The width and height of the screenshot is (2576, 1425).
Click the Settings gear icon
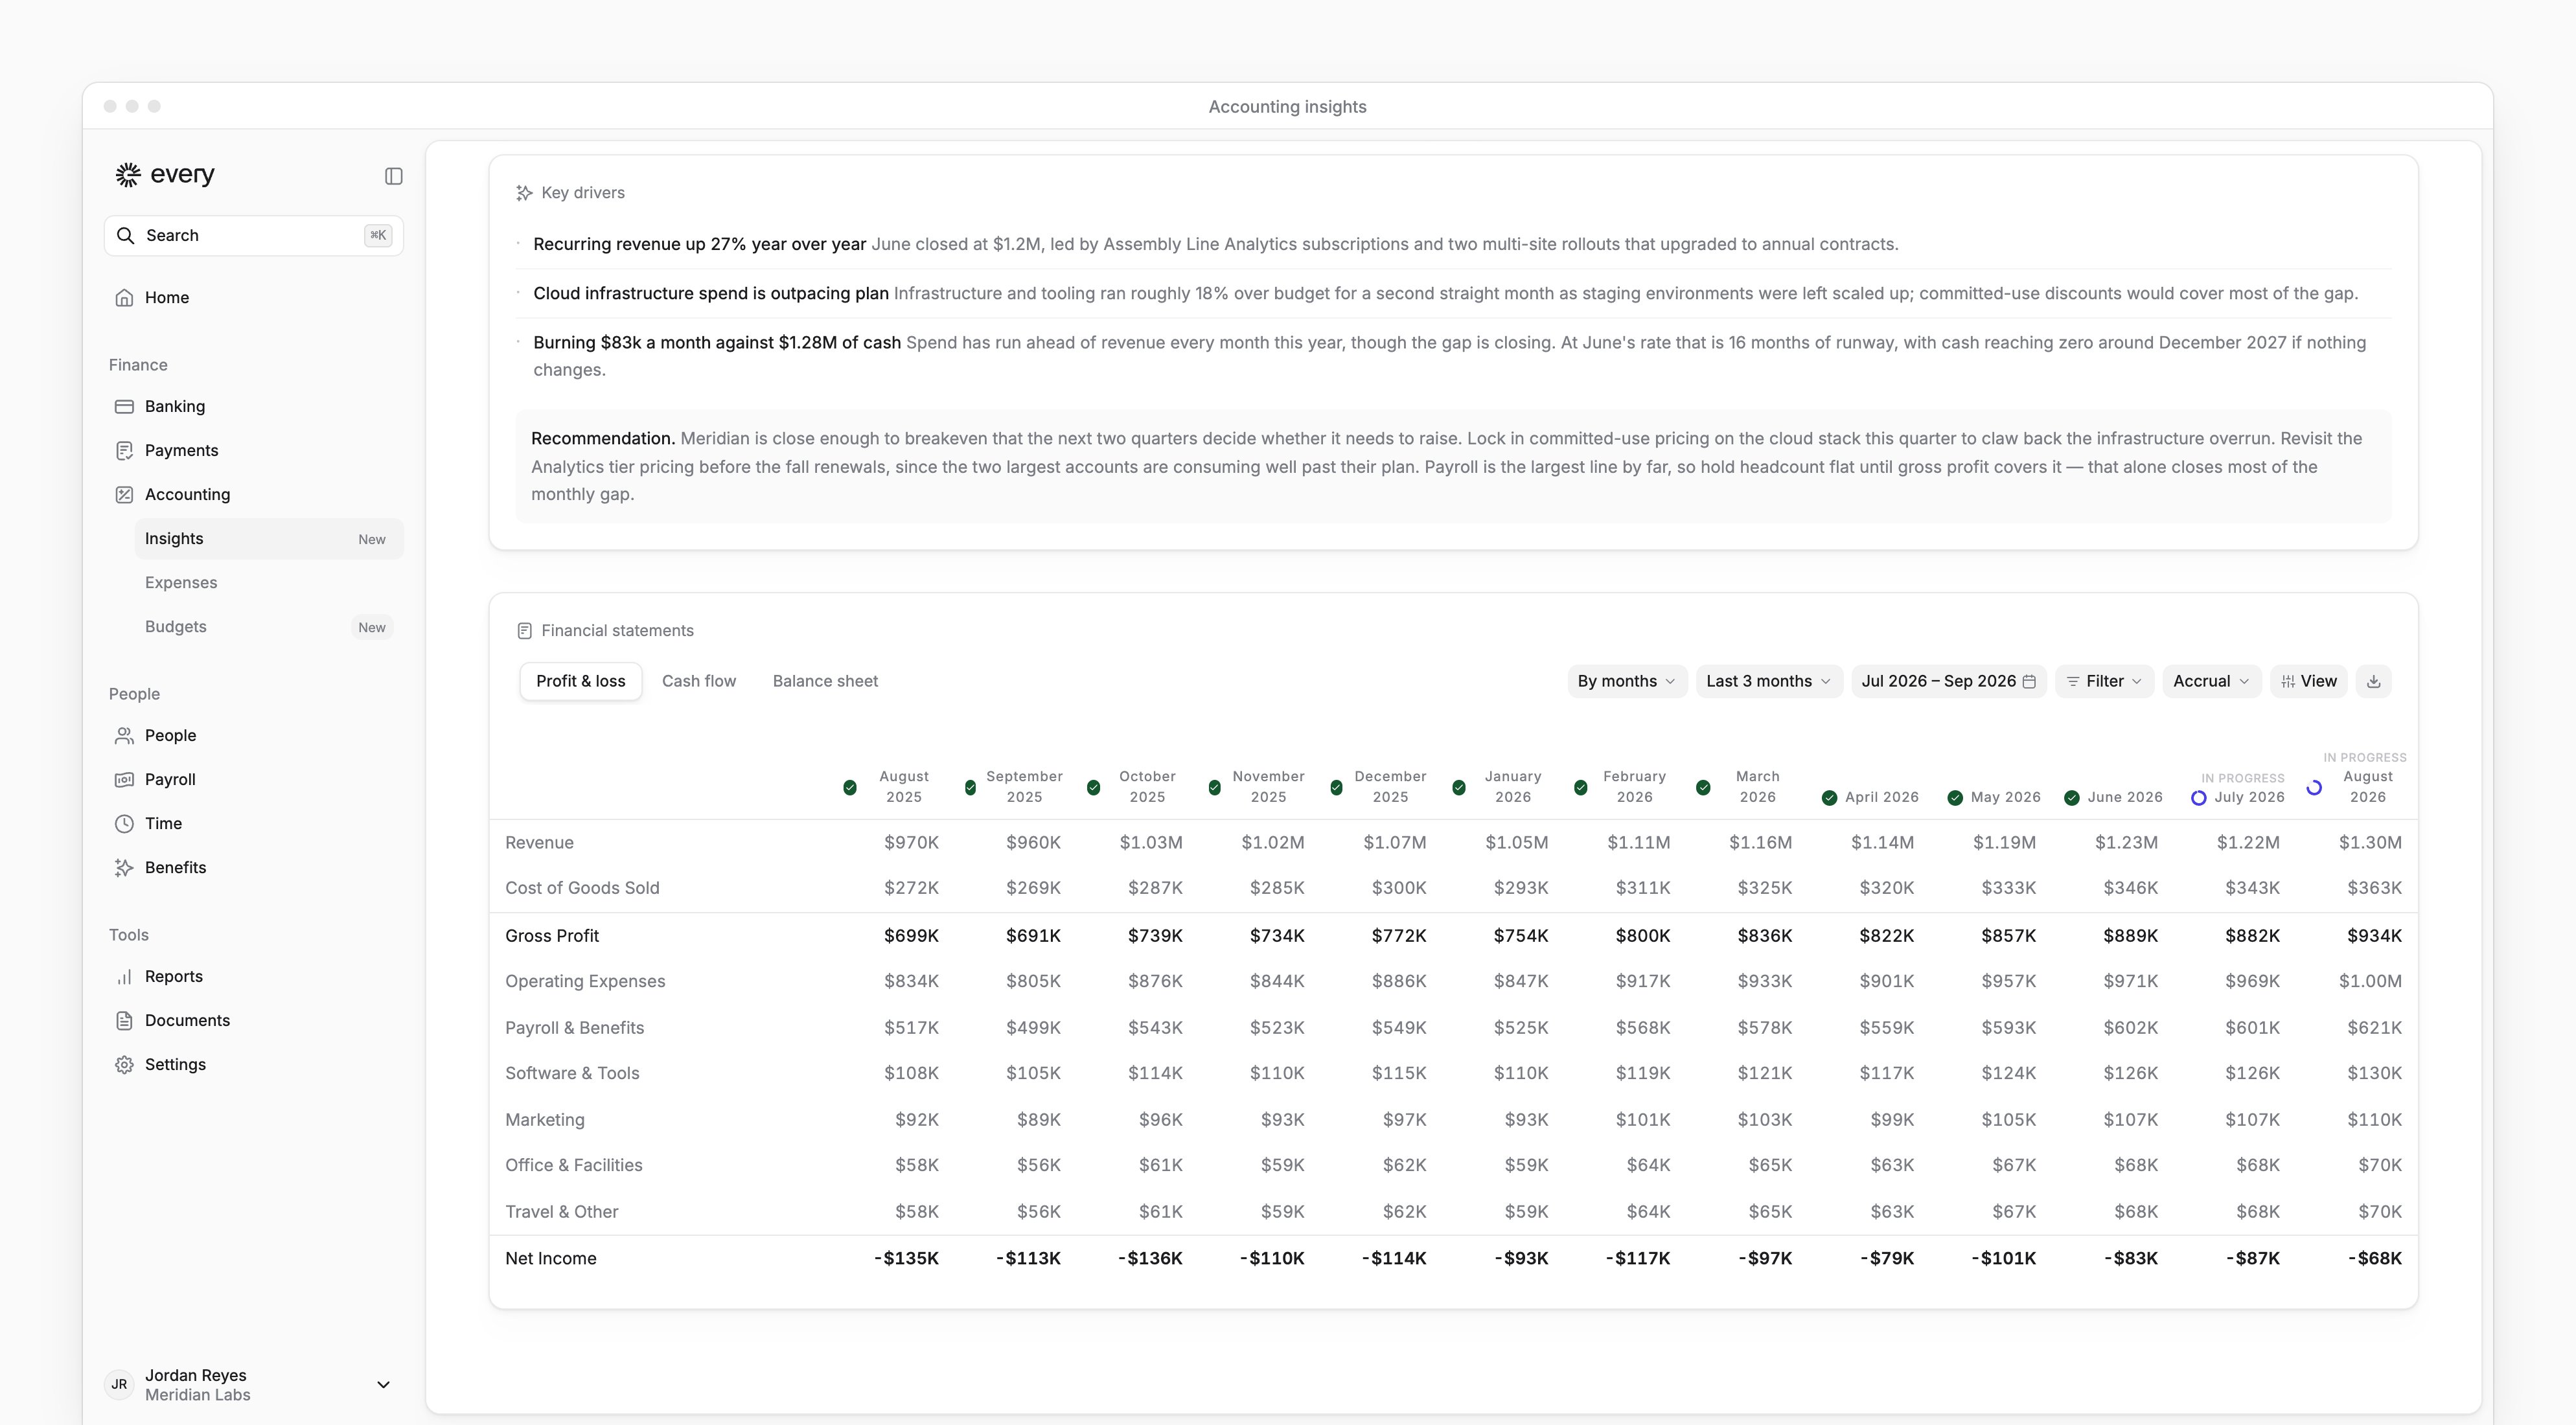click(x=124, y=1065)
